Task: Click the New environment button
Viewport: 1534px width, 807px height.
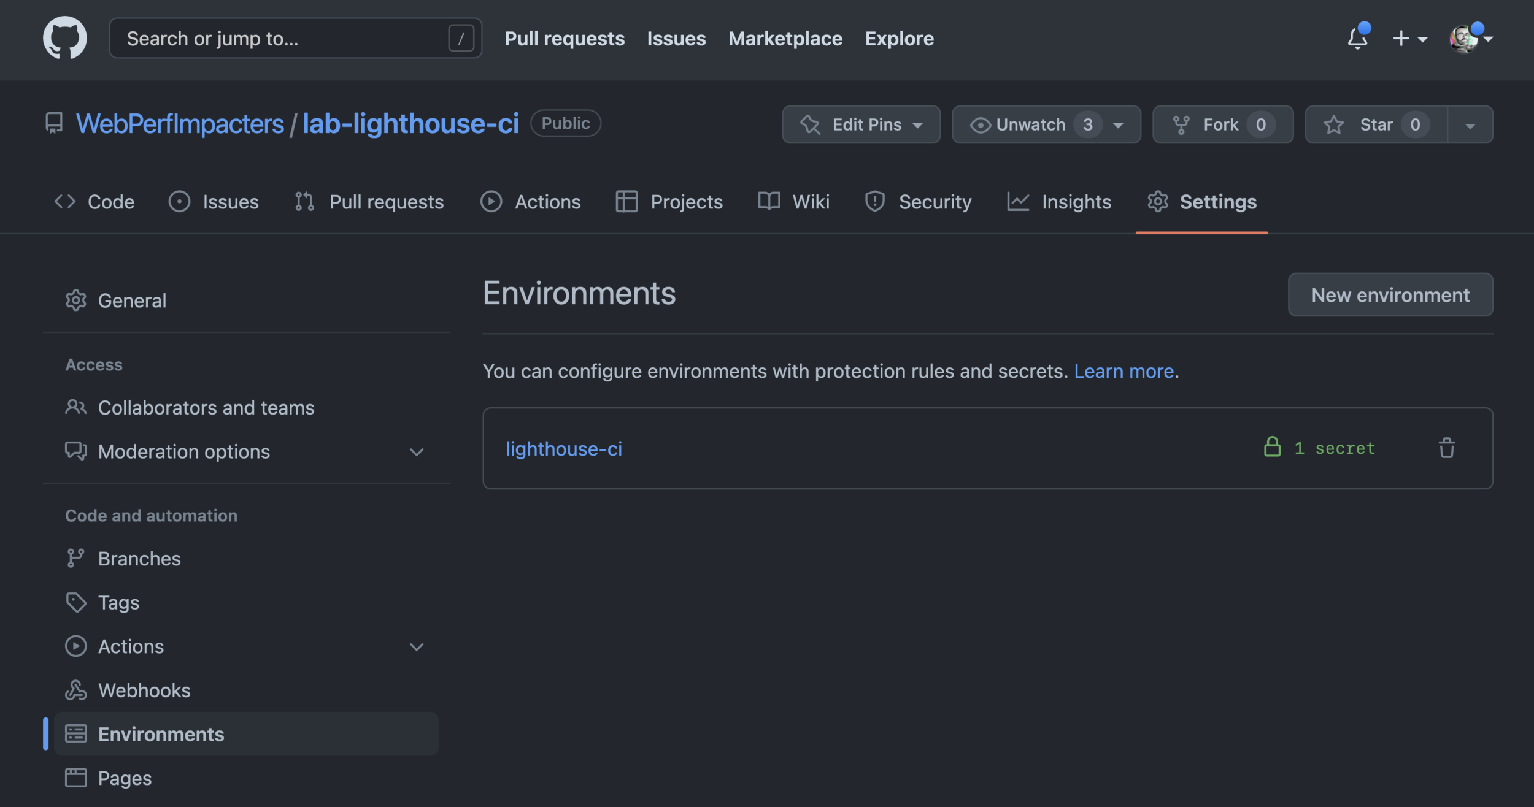Action: coord(1390,295)
